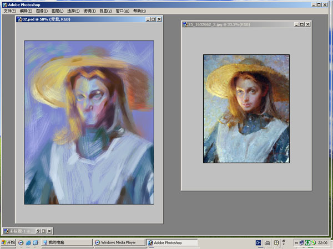The height and width of the screenshot is (249, 333).
Task: Click the CH language indicator in the taskbar
Action: pos(258,243)
